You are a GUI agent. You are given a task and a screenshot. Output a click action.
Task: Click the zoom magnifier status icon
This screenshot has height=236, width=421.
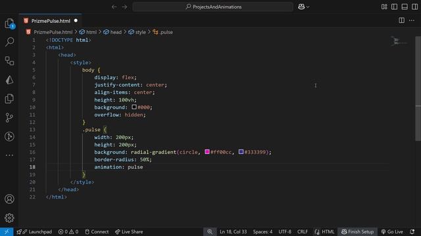click(x=210, y=231)
